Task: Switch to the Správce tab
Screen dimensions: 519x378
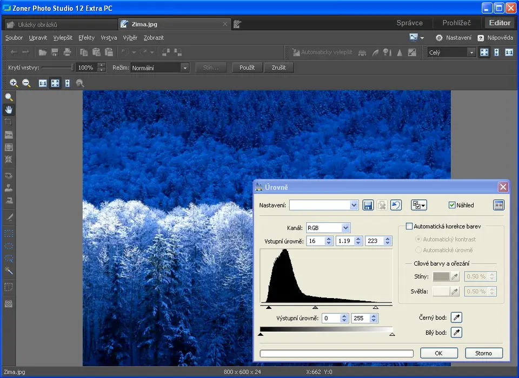Action: [x=409, y=23]
